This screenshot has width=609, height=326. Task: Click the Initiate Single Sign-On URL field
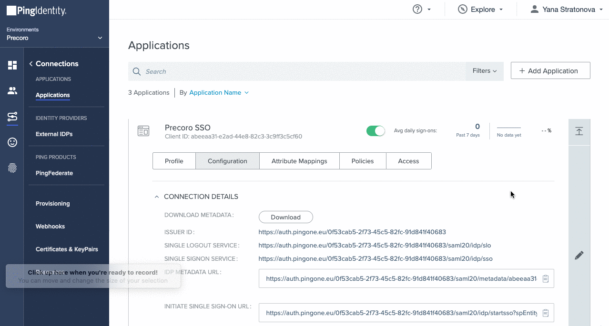[x=406, y=313]
